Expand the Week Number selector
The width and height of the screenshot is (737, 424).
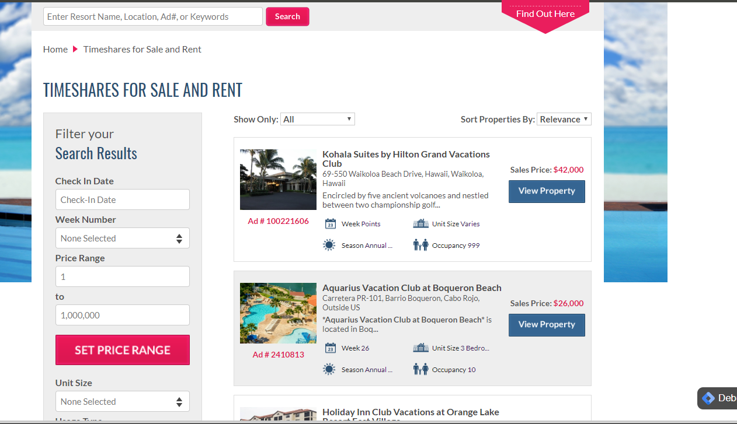(x=123, y=238)
